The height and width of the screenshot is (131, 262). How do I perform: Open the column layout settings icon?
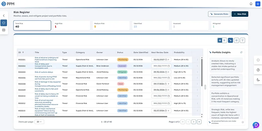236,40
